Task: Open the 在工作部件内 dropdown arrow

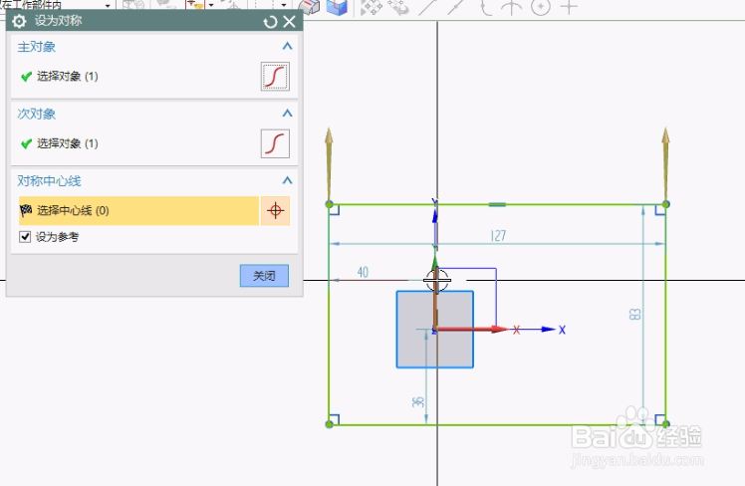Action: (108, 5)
